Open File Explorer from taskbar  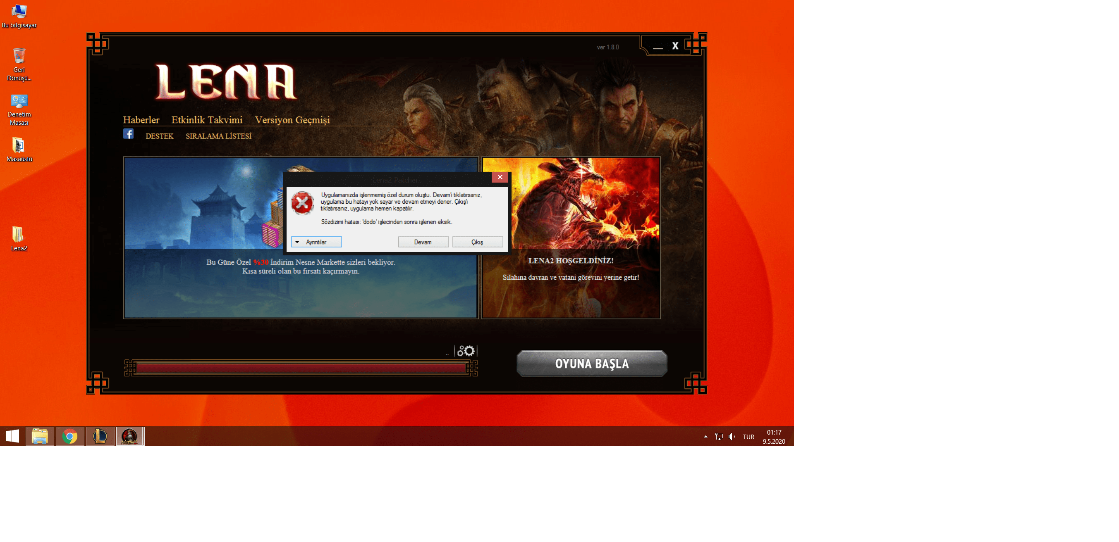coord(40,436)
